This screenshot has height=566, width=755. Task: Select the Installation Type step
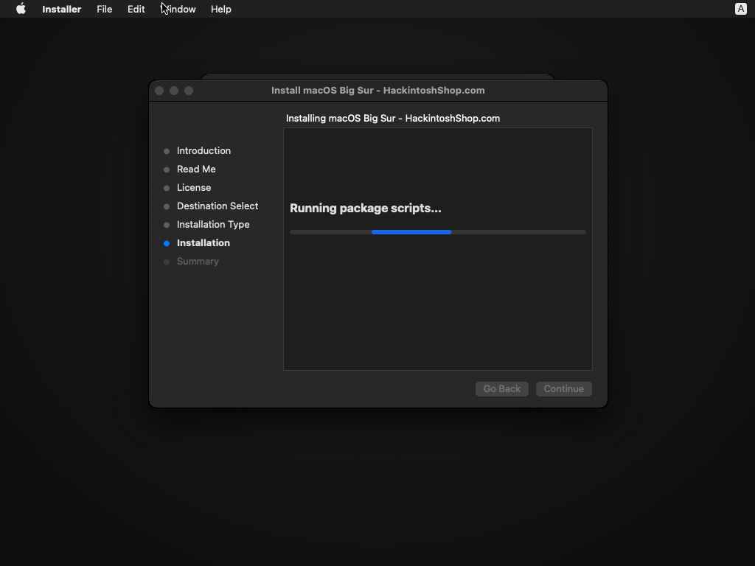pos(213,224)
